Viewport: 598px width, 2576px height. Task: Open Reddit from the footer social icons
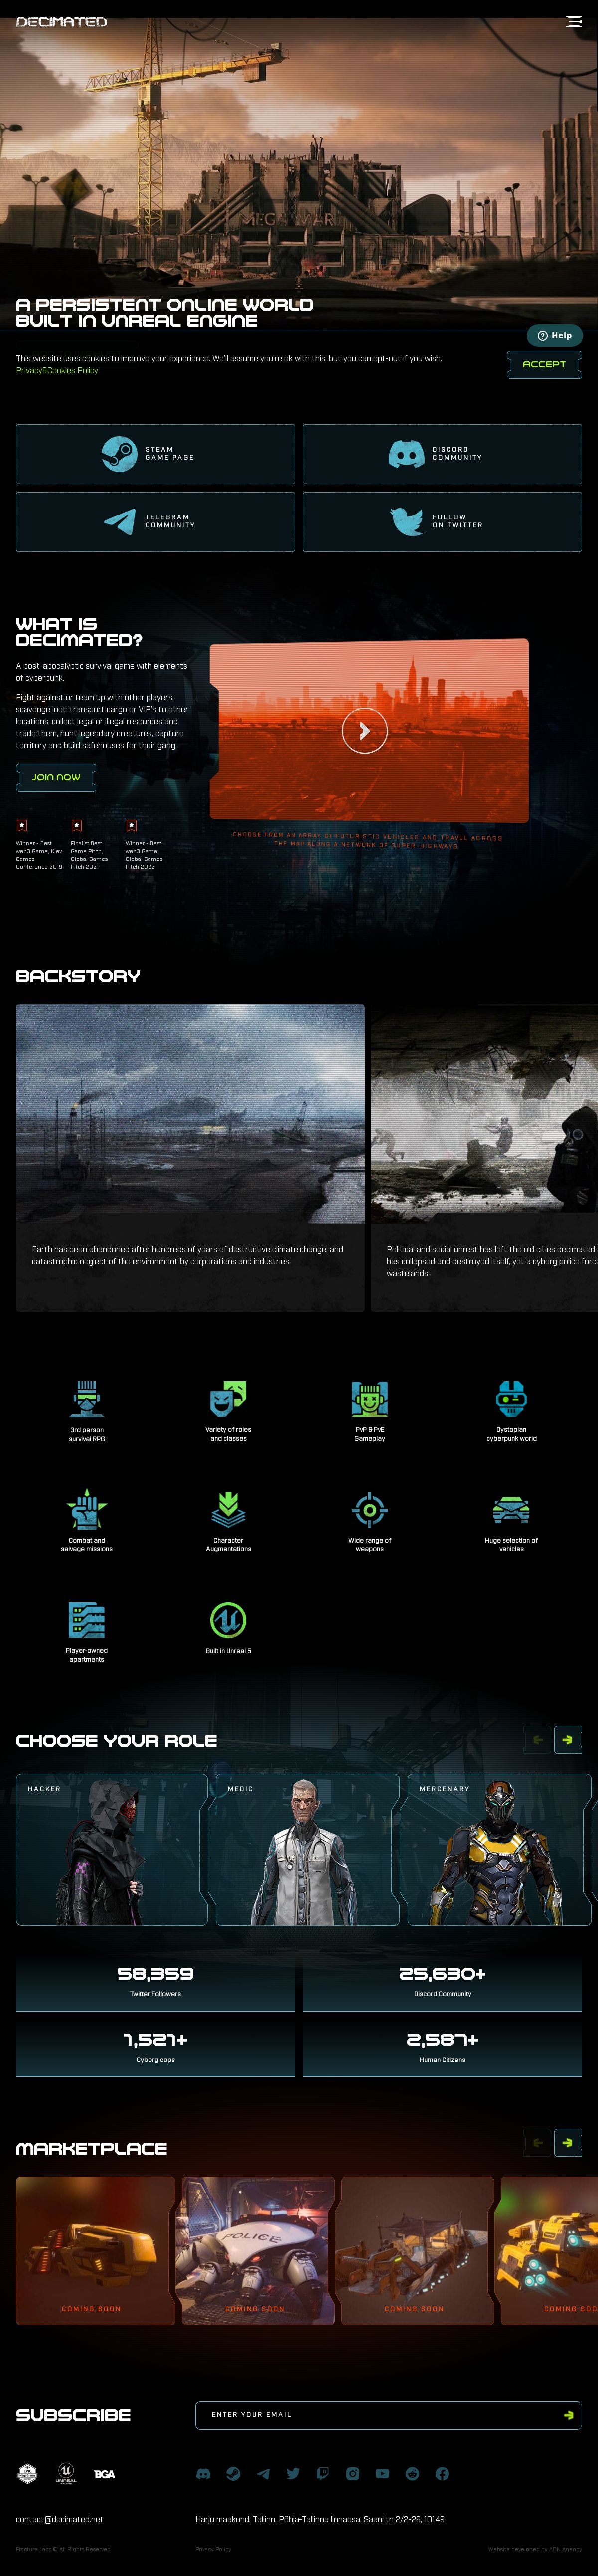tap(412, 2473)
